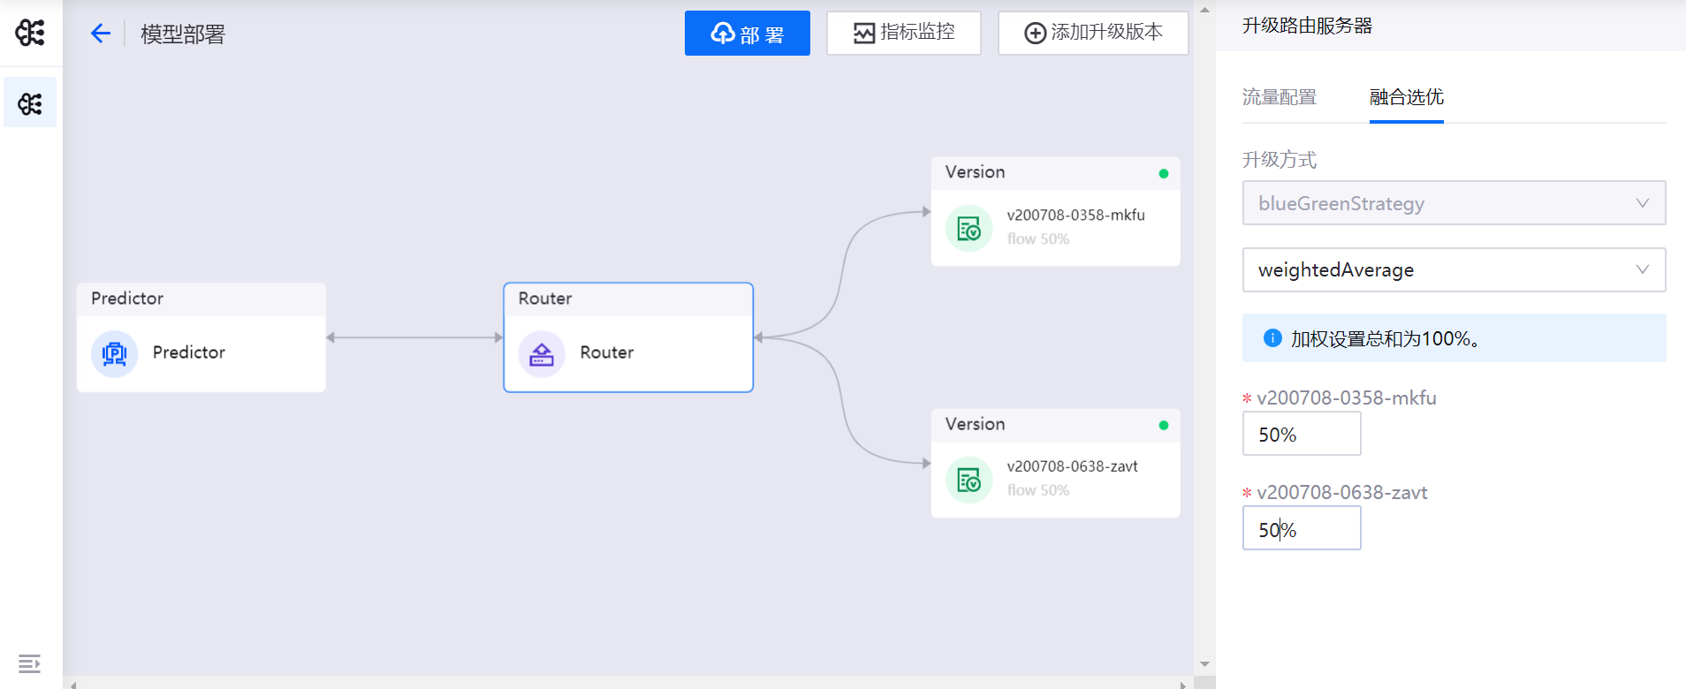Click the v200708-0638-zavt version name text
The height and width of the screenshot is (689, 1686).
(1073, 466)
